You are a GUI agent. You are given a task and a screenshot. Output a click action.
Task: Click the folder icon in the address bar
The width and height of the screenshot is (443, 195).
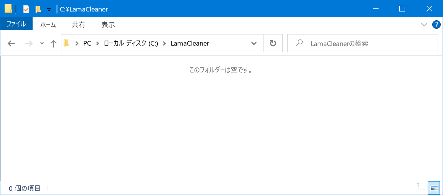pyautogui.click(x=66, y=43)
